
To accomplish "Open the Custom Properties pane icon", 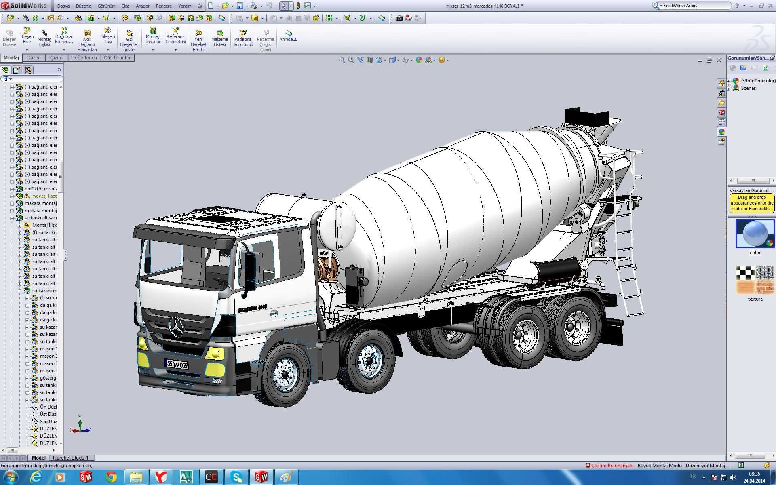I will click(721, 141).
